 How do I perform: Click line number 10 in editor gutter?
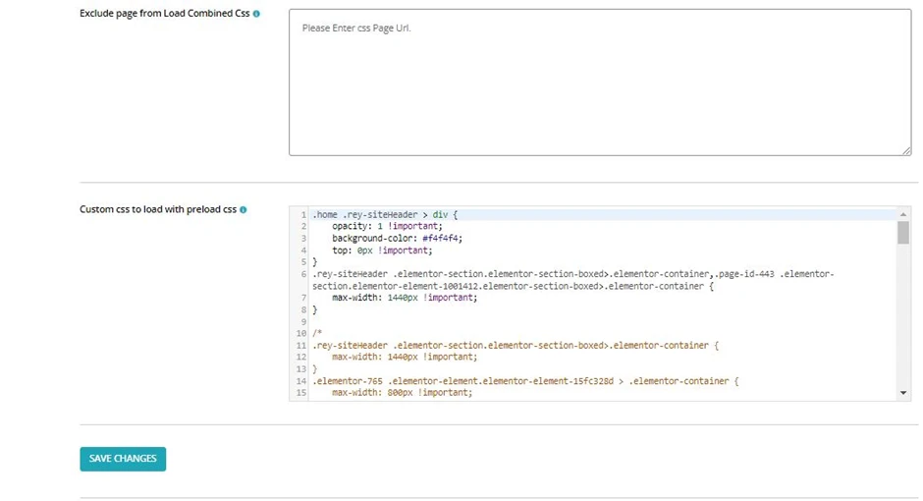click(x=301, y=334)
